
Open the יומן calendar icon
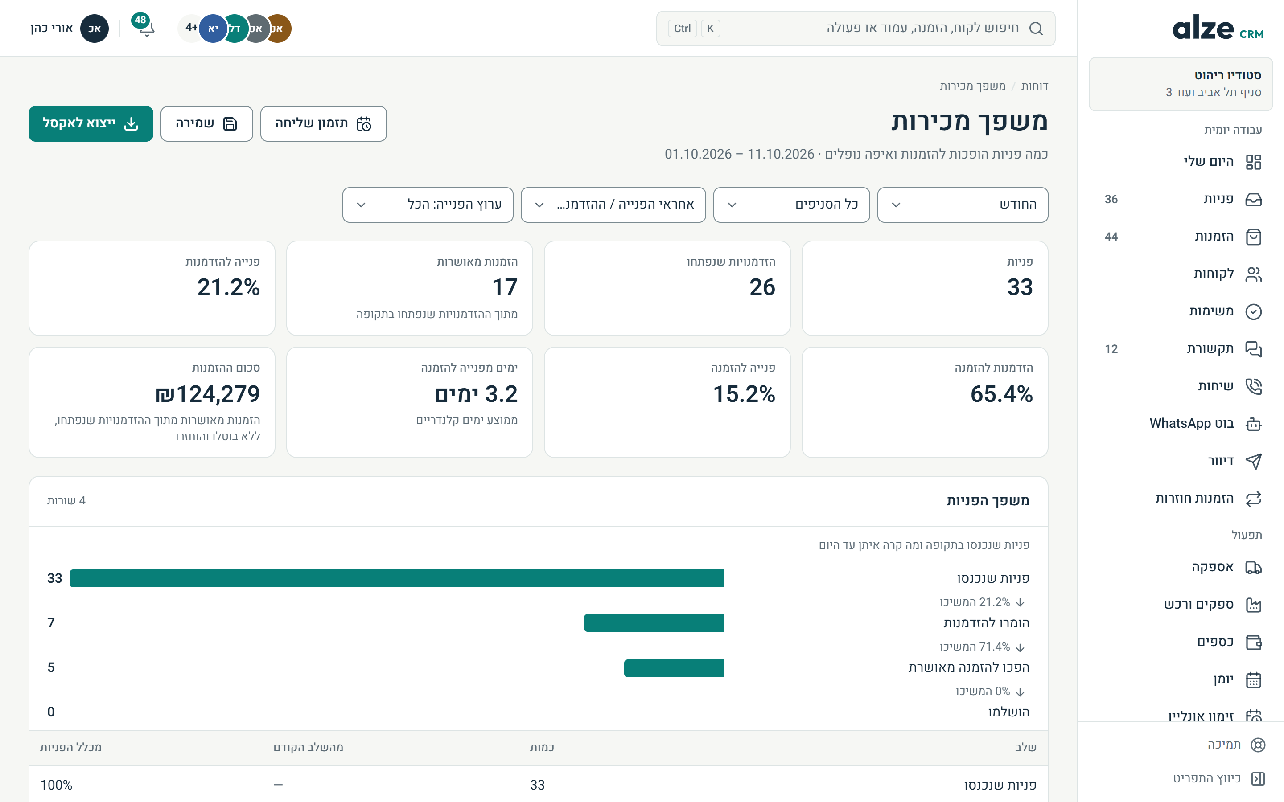coord(1253,679)
